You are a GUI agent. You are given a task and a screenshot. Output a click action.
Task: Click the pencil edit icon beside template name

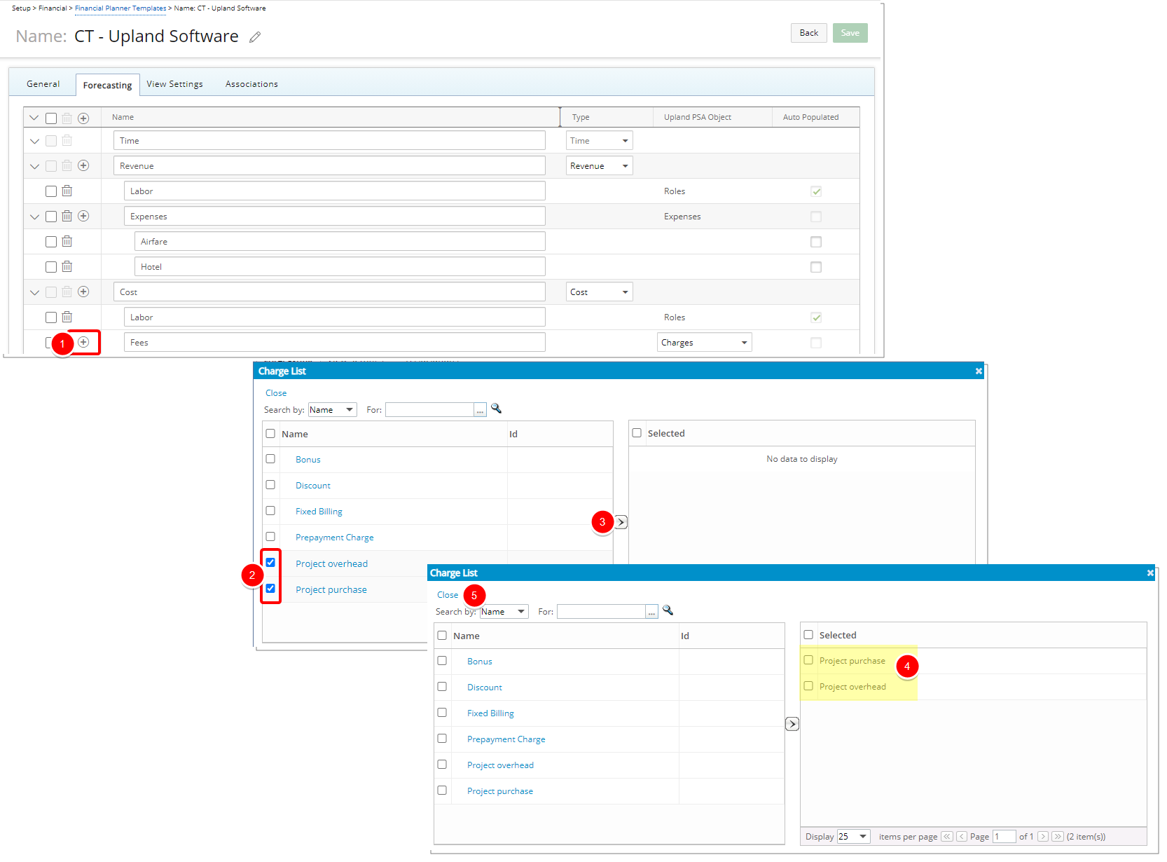(255, 37)
